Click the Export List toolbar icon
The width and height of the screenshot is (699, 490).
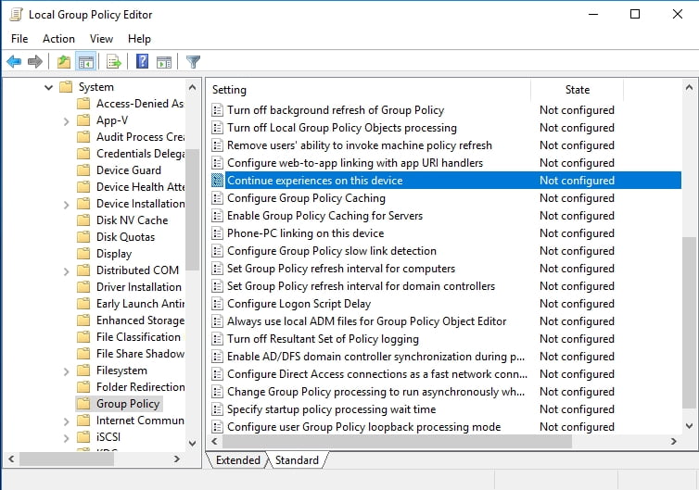pyautogui.click(x=114, y=62)
